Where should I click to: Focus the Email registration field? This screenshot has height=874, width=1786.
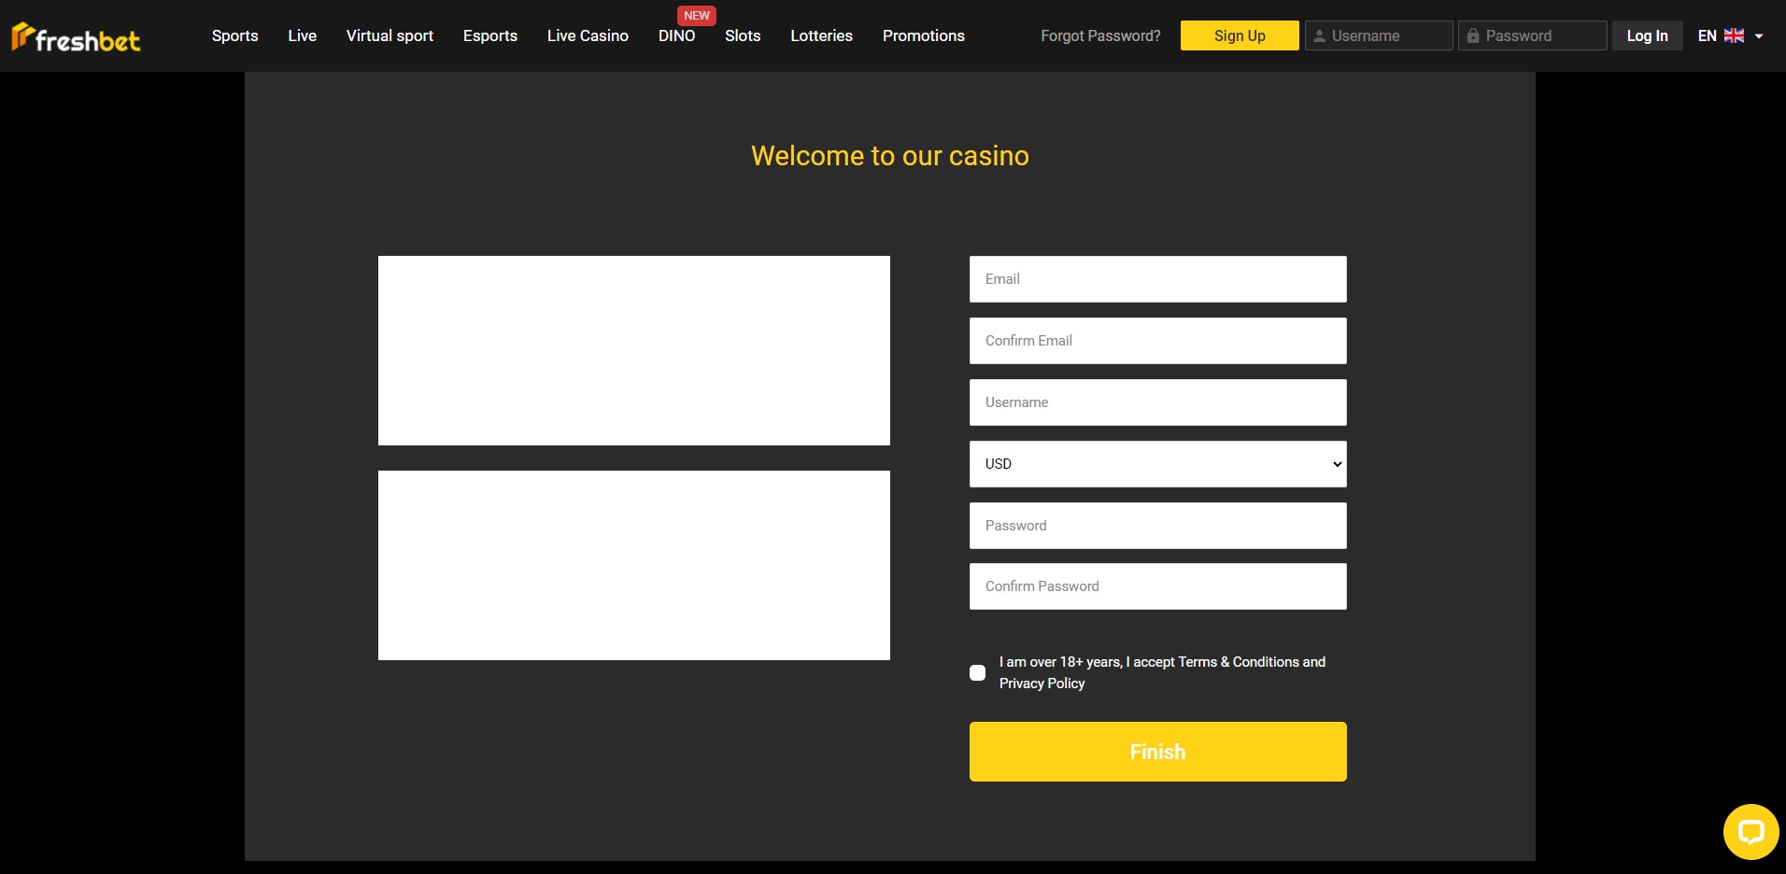click(x=1157, y=279)
